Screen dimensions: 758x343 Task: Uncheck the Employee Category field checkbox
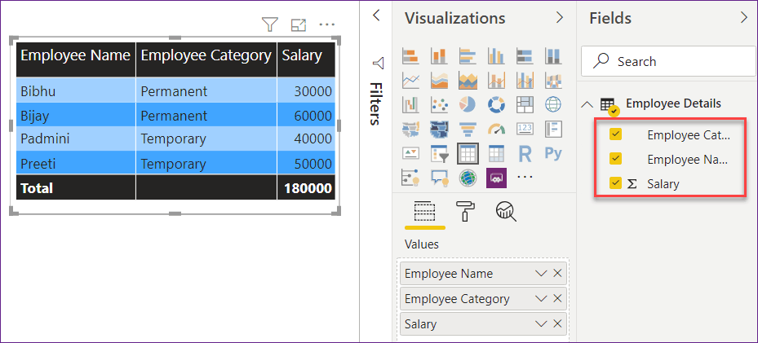pyautogui.click(x=615, y=134)
